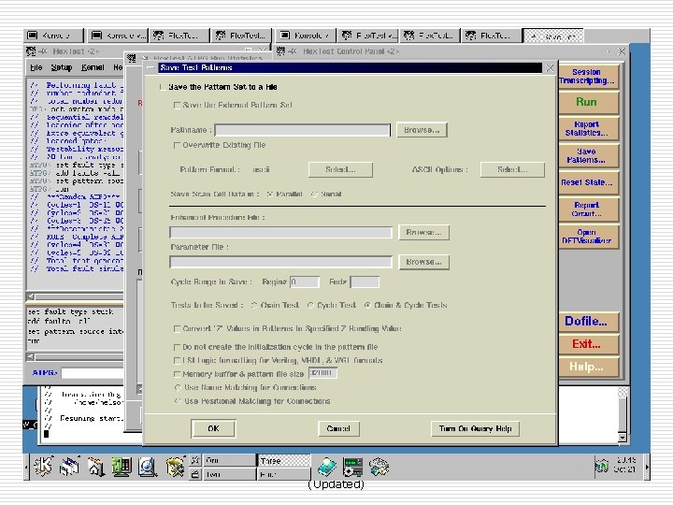Choose Chain & Cycle Tests radio button
The height and width of the screenshot is (505, 673).
tap(367, 305)
